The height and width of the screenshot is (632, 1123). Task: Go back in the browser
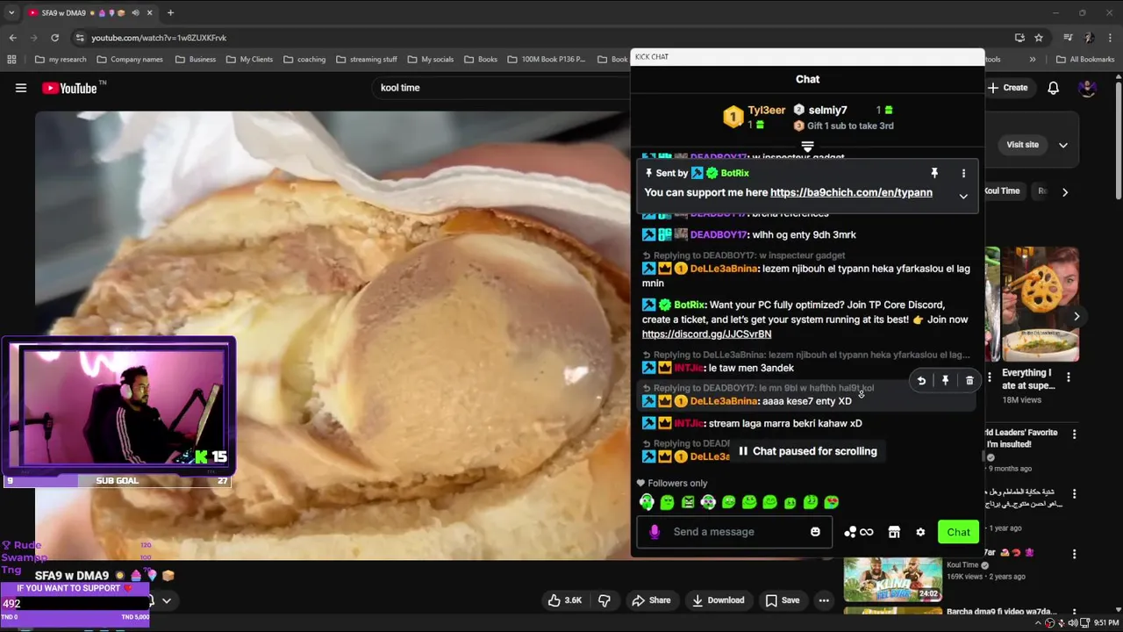(x=12, y=38)
